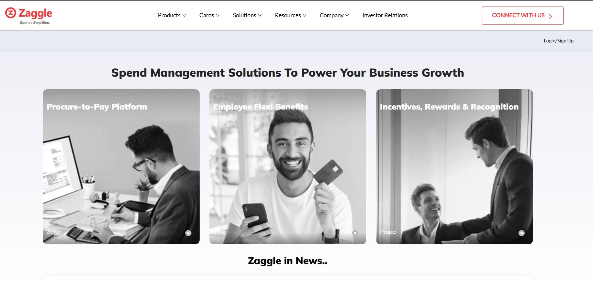Open the Incentives, Rewards & Recognition card

click(x=454, y=167)
